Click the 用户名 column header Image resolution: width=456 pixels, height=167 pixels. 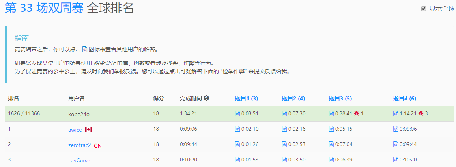coord(77,98)
